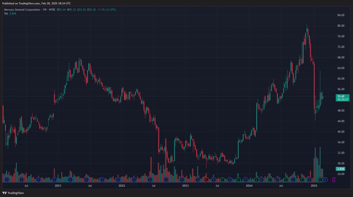353x197 pixels.
Task: Click the leftmost blue dividend D marker
Action: [6, 179]
